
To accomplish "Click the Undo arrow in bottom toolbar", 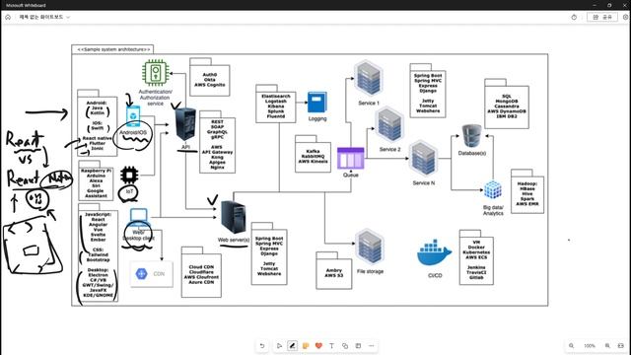I will [262, 346].
